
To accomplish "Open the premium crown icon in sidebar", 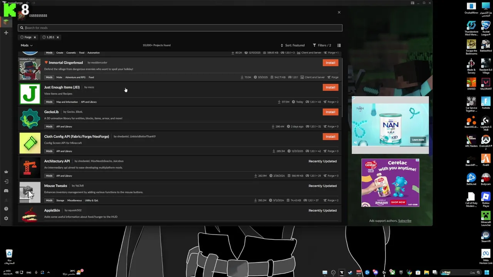I will [x=6, y=172].
